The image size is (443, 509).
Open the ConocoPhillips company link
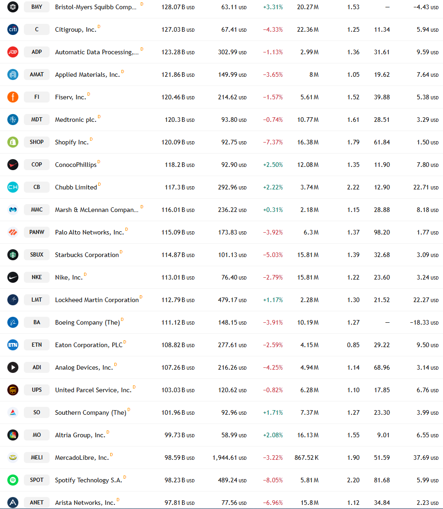[x=76, y=165]
